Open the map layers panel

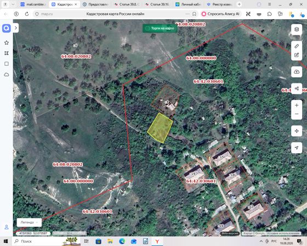(x=297, y=30)
